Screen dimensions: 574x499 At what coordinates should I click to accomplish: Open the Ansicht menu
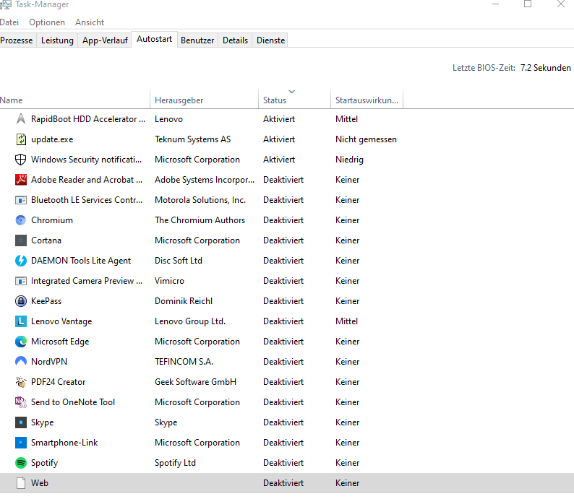(x=90, y=22)
